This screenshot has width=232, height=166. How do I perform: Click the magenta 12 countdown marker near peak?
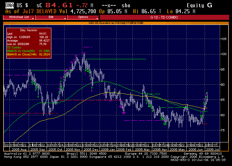click(76, 56)
